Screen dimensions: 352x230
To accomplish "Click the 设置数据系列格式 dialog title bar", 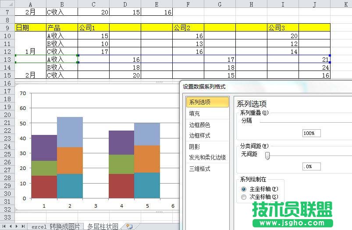I will (x=266, y=86).
